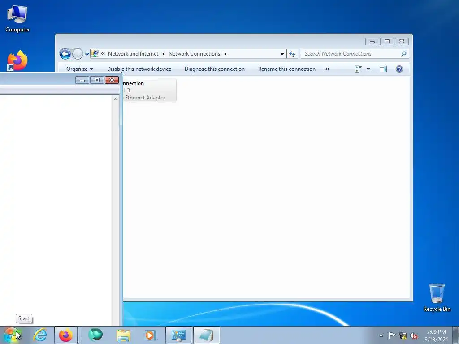Open the clock showing 7:09 PM
459x344 pixels.
click(x=436, y=335)
